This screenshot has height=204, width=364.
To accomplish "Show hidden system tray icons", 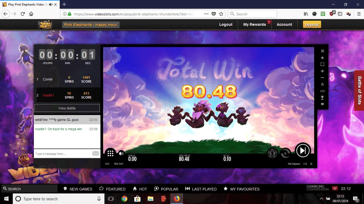I will pyautogui.click(x=321, y=199).
